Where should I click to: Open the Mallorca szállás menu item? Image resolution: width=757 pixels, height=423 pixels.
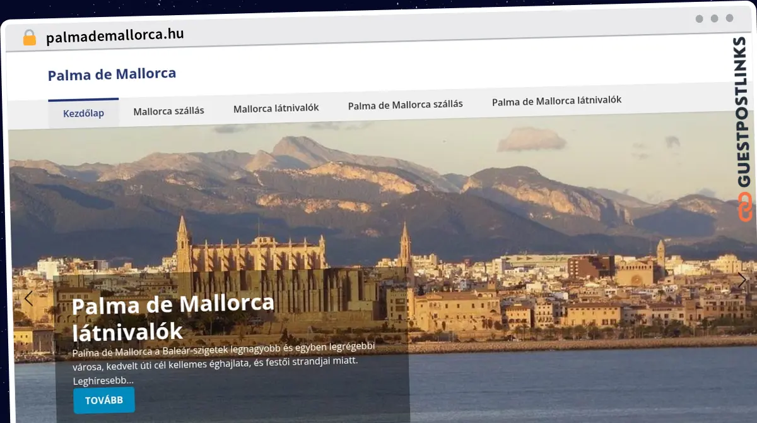tap(168, 110)
